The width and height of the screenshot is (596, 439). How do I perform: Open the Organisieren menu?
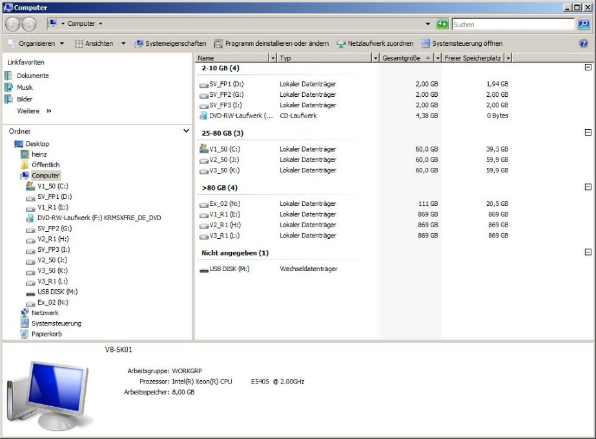(36, 43)
